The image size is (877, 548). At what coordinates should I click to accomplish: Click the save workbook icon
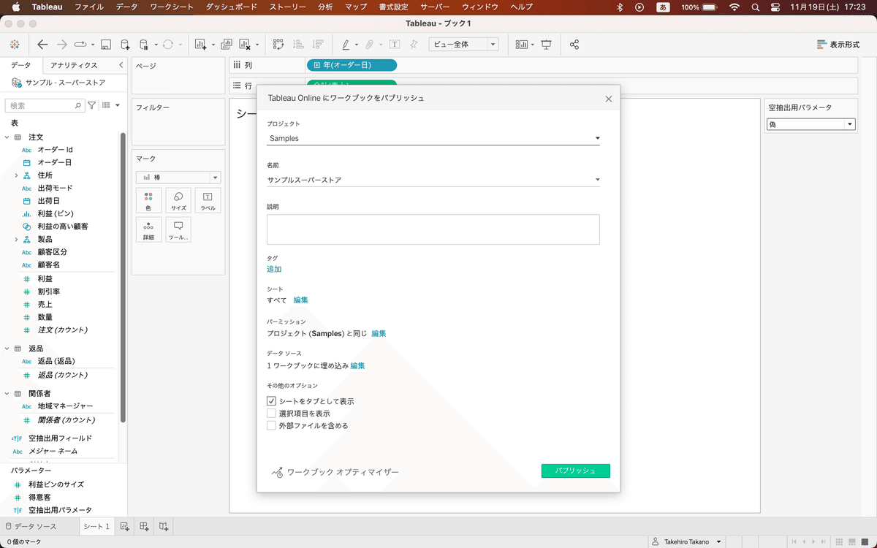click(x=105, y=45)
